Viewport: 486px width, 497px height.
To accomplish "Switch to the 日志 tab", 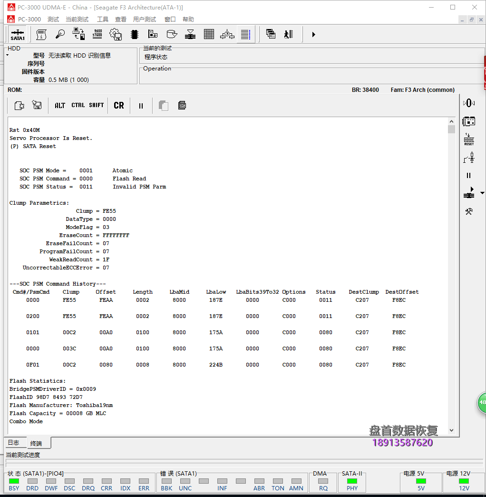I will (14, 442).
